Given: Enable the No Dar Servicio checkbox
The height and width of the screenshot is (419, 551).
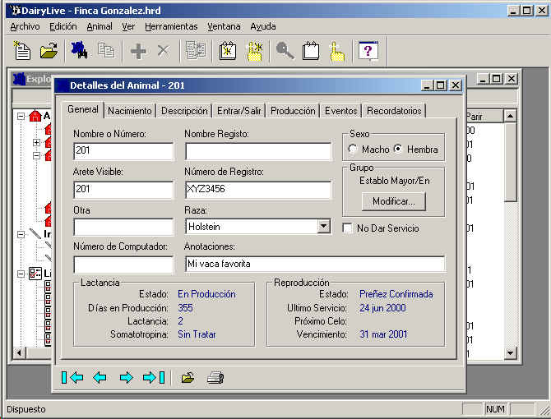Looking at the screenshot, I should click(x=348, y=228).
